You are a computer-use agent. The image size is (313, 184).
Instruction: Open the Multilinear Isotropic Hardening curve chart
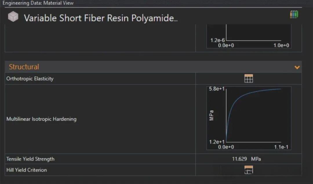point(249,118)
